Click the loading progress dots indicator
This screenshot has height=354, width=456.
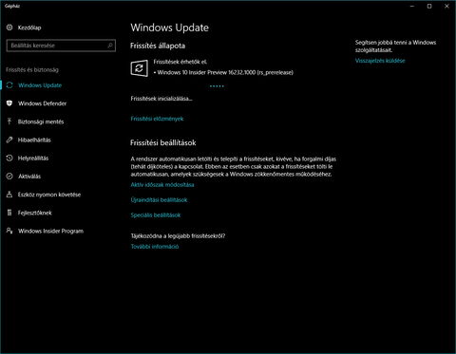pyautogui.click(x=217, y=85)
